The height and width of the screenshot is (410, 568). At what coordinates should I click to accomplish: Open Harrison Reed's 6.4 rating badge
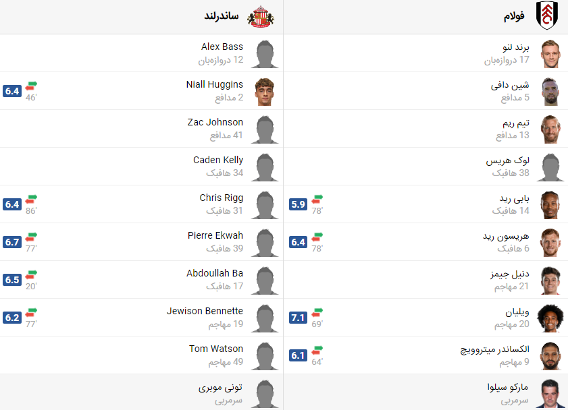pyautogui.click(x=298, y=242)
